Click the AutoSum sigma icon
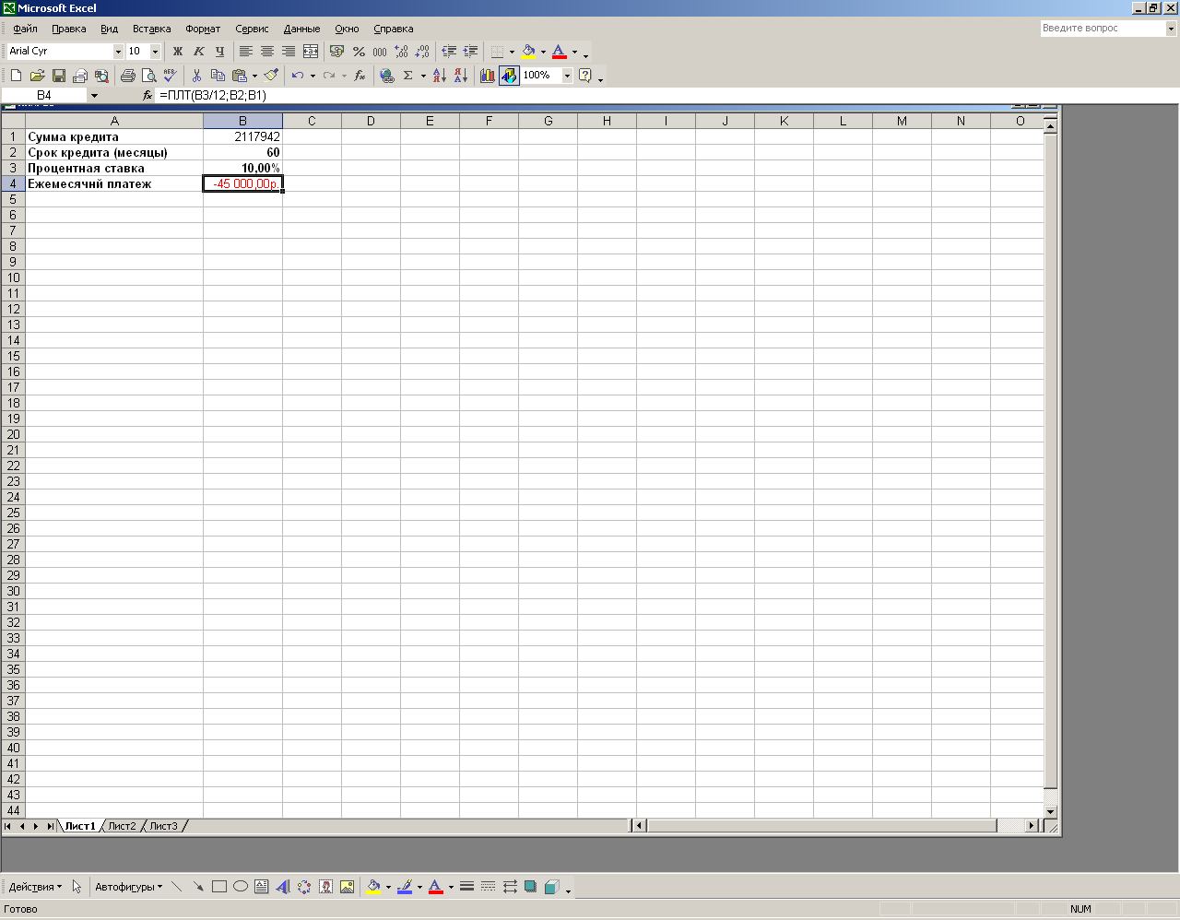The width and height of the screenshot is (1180, 920). pyautogui.click(x=408, y=76)
